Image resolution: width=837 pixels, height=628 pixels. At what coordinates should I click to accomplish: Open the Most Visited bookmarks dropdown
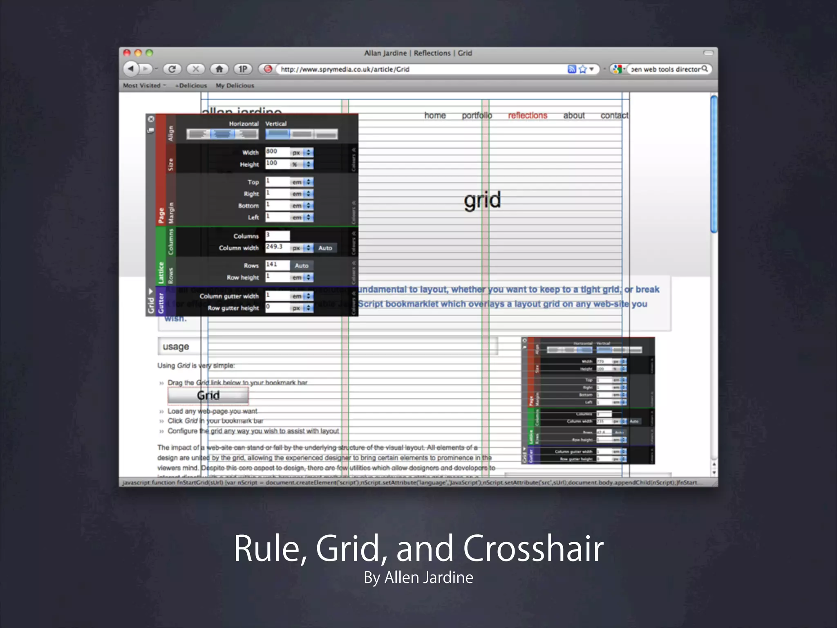(x=145, y=85)
